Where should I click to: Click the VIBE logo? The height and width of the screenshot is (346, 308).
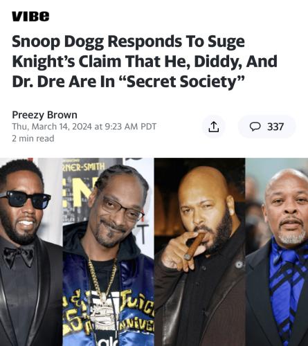click(30, 16)
